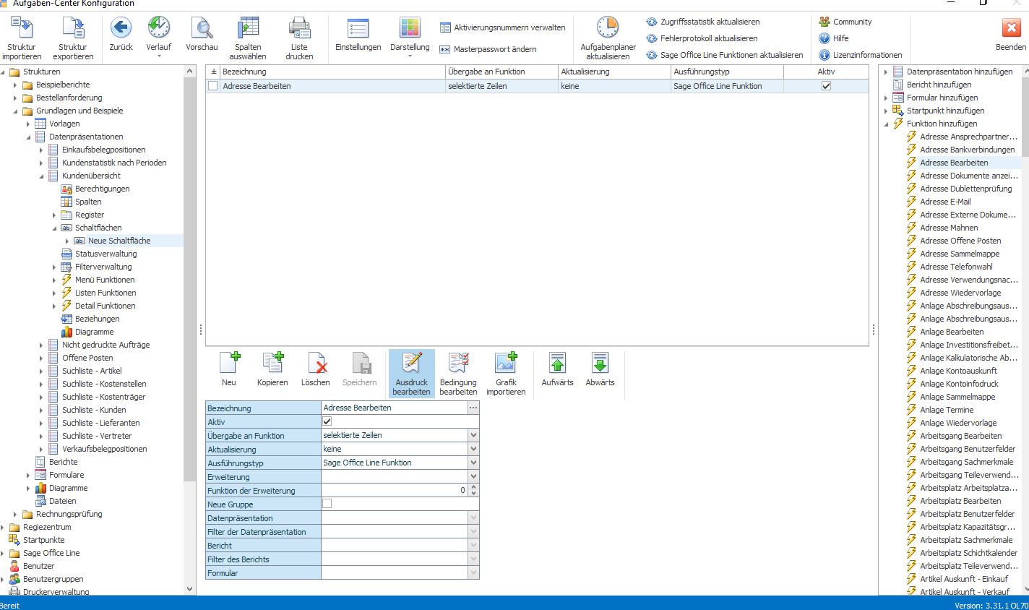Print the list via Liste drucken
Image resolution: width=1029 pixels, height=610 pixels.
[x=299, y=28]
